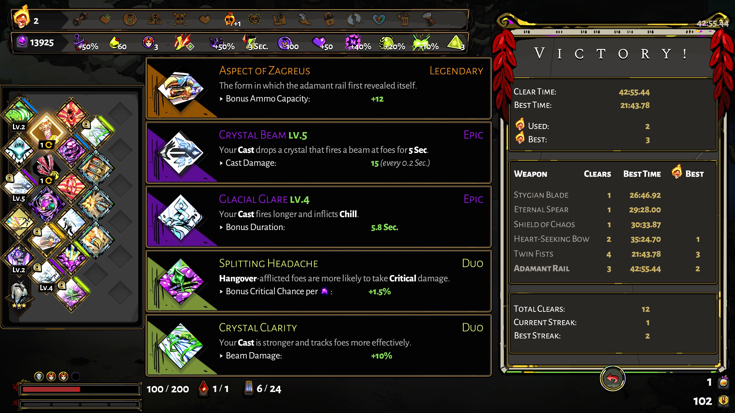Click the red health bar
The height and width of the screenshot is (413, 735).
click(79, 389)
